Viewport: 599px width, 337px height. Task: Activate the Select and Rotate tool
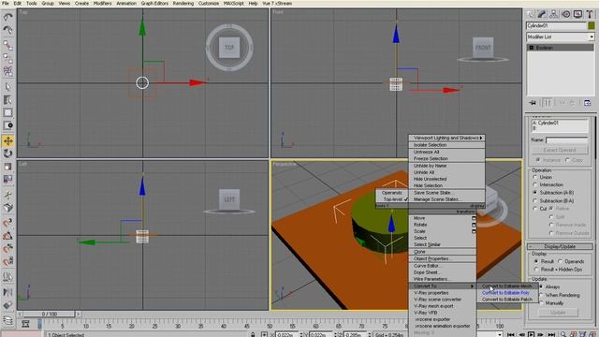pos(7,154)
